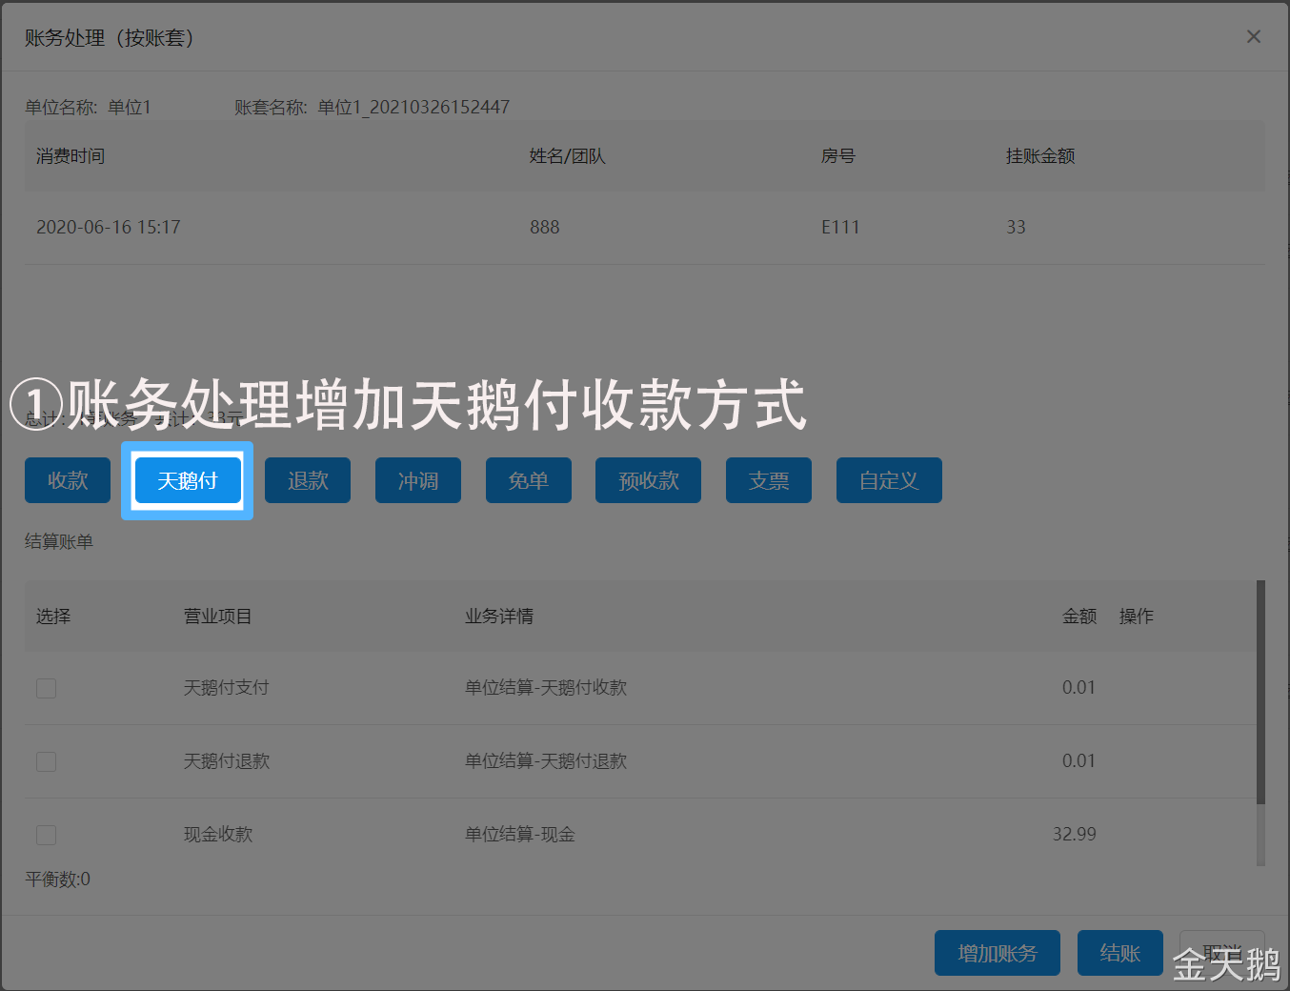Click room number E111
This screenshot has height=991, width=1290.
pos(840,227)
